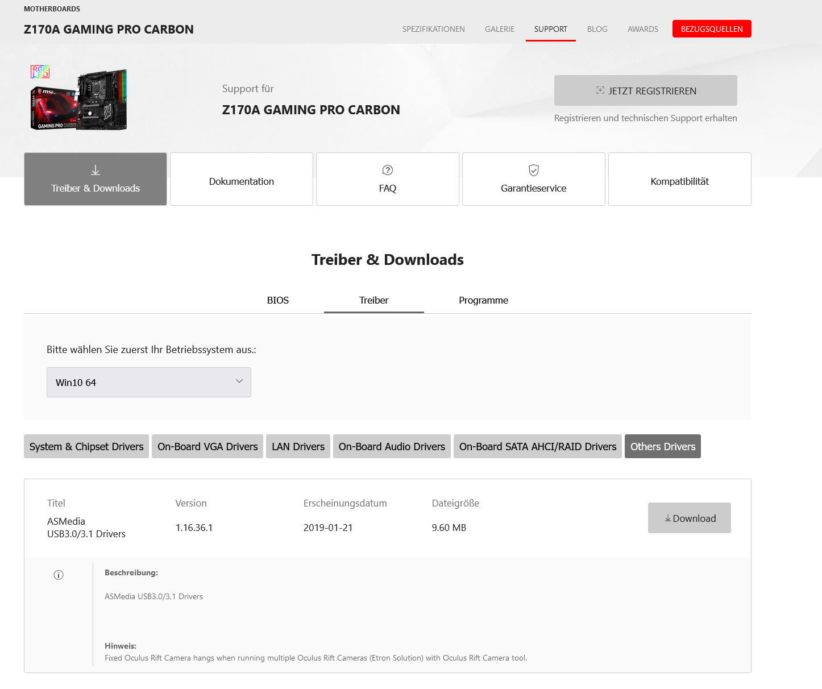Click the info circle icon in the description row
822x689 pixels.
[x=58, y=575]
